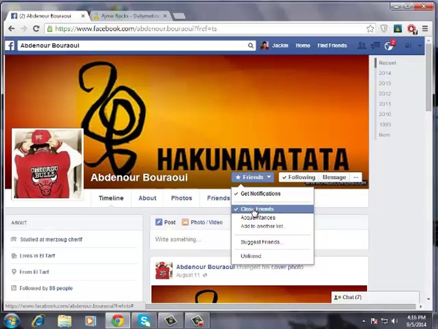Collapse the Friends dropdown button

point(252,177)
